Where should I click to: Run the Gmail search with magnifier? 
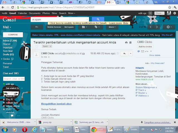pyautogui.click(x=98, y=19)
